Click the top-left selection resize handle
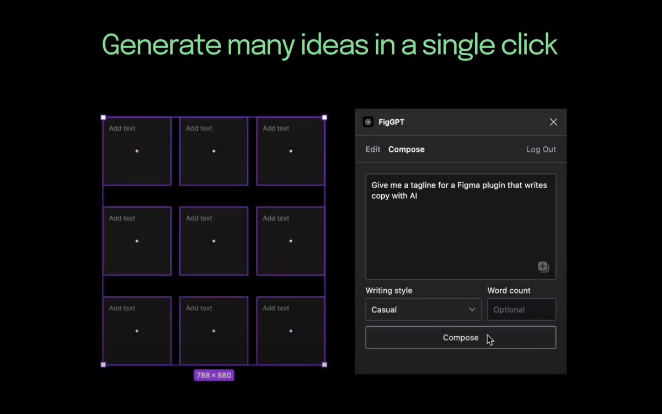 (x=103, y=116)
